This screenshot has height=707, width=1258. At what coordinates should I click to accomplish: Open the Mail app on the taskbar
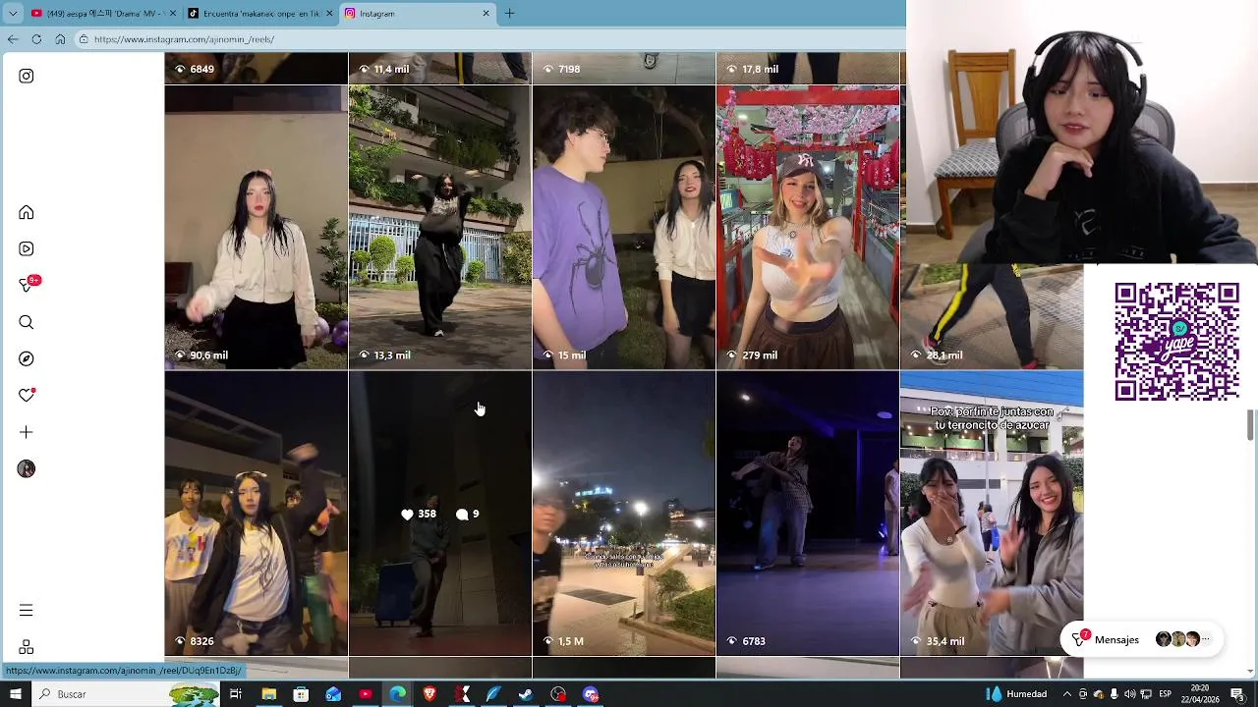333,694
